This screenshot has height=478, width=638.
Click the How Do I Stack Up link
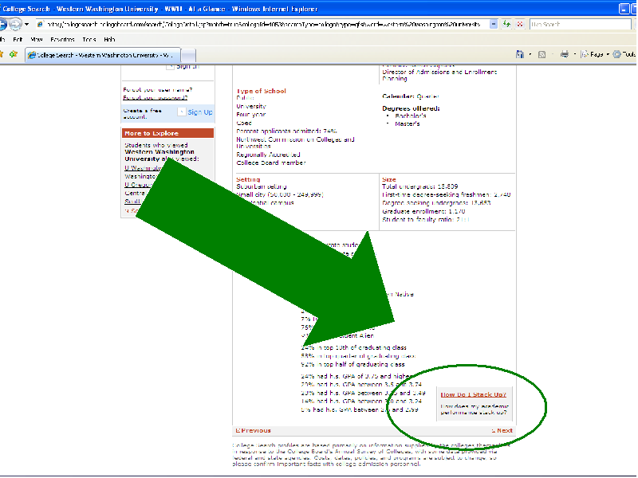pos(473,394)
